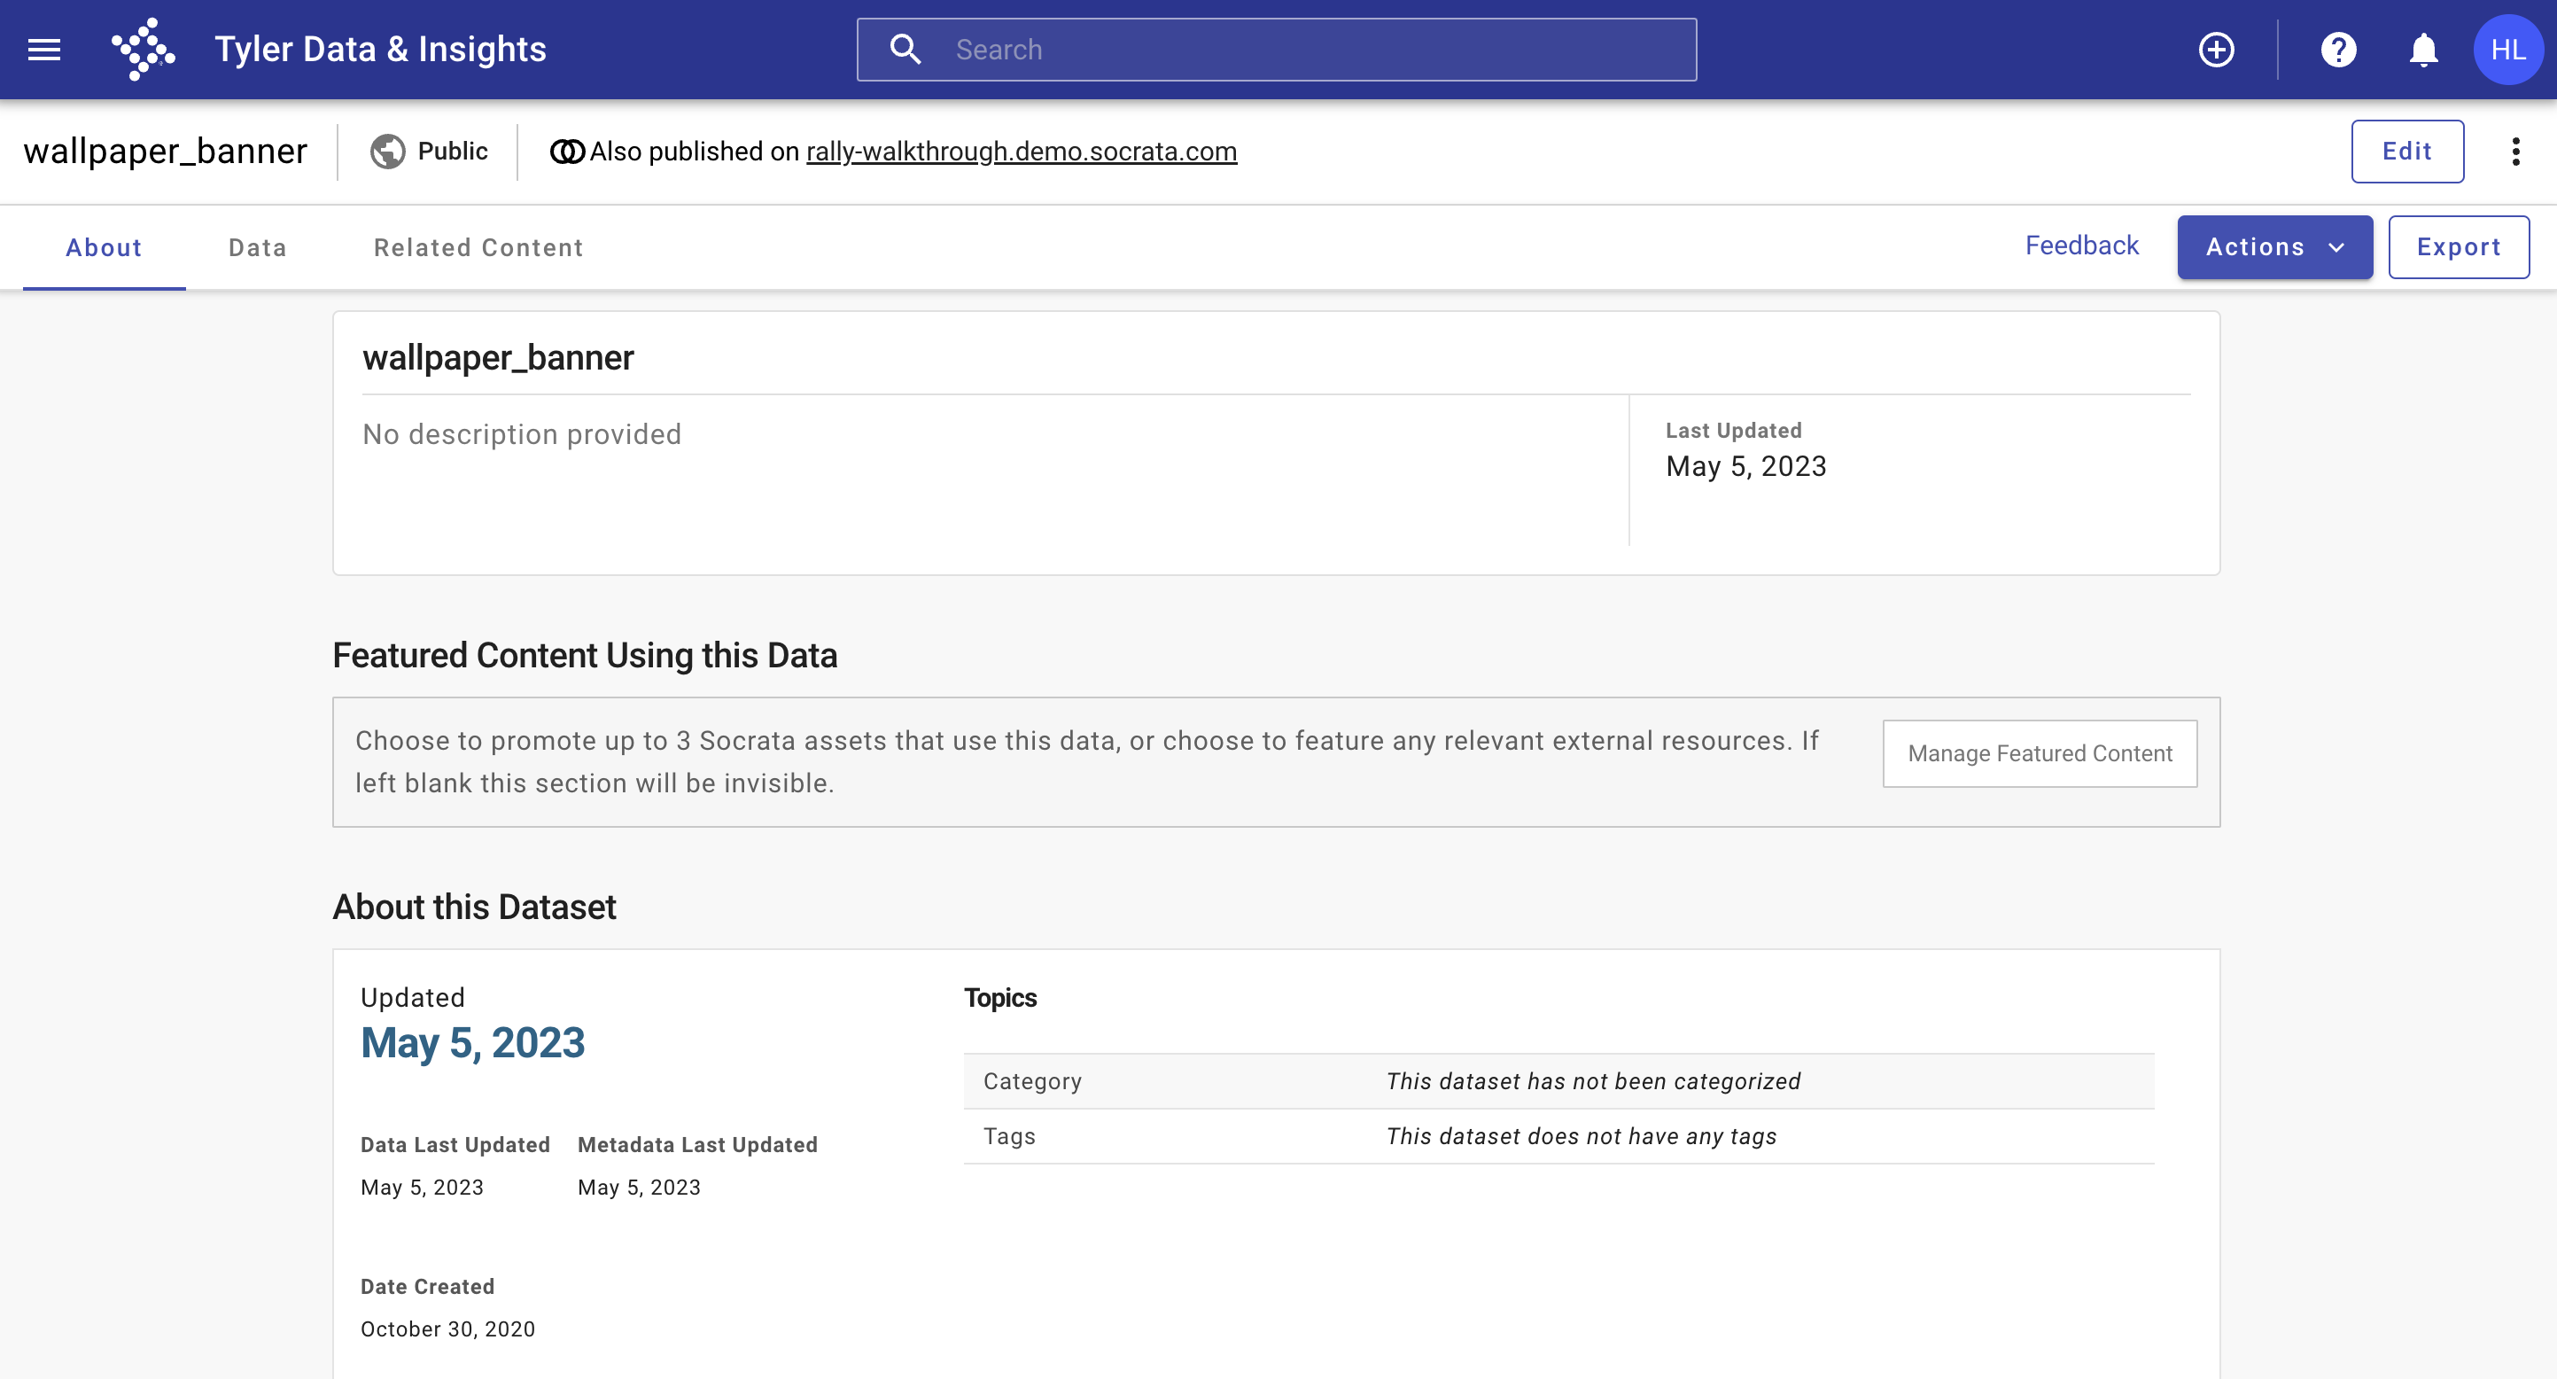Click the Export button

coord(2458,247)
